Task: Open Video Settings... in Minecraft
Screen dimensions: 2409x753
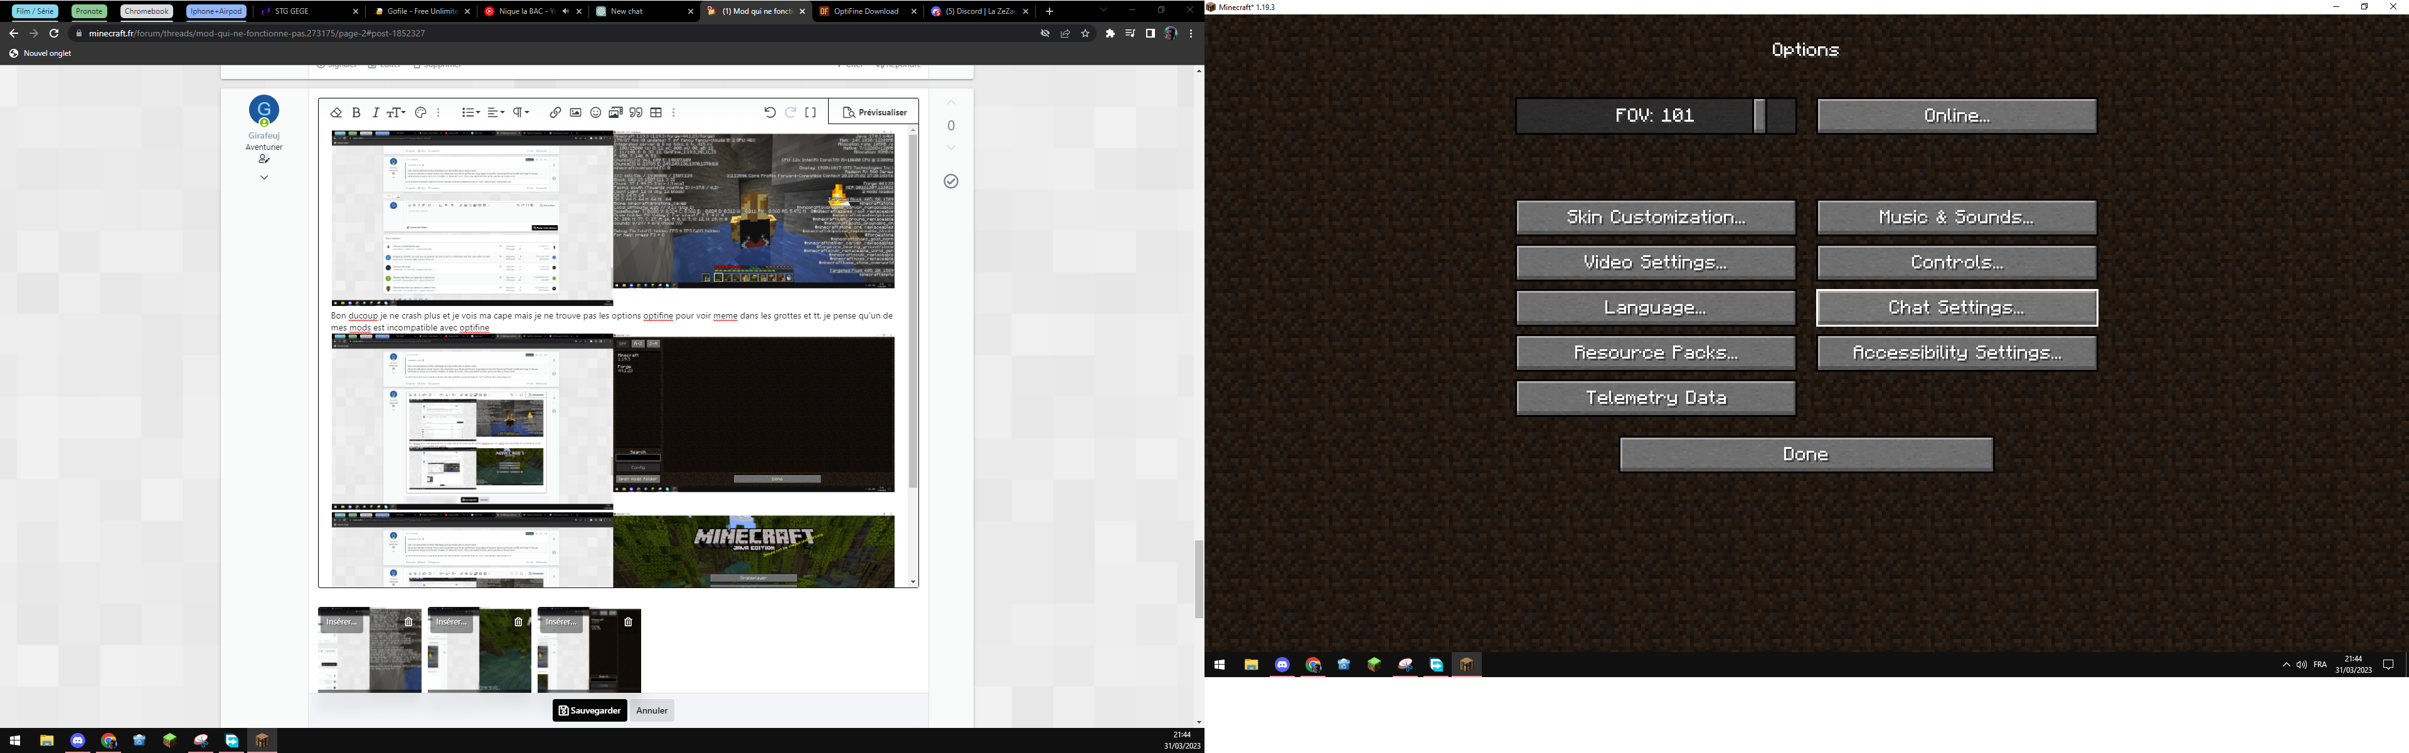Action: pyautogui.click(x=1656, y=263)
